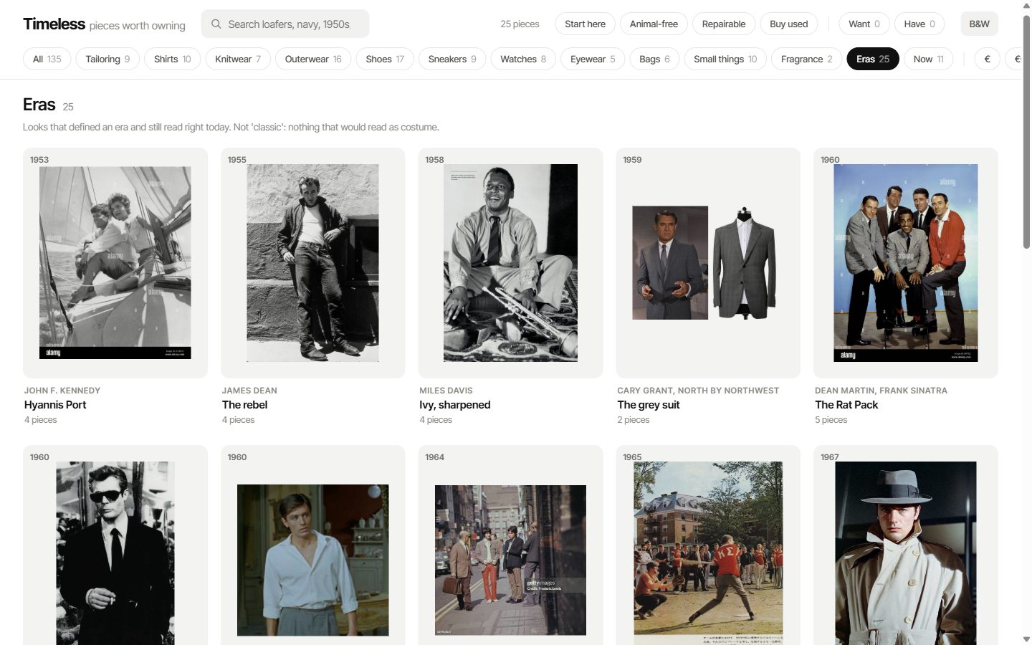Open the 1967 trench coat photo card
Screen dimensions: 1032x645
coord(905,545)
